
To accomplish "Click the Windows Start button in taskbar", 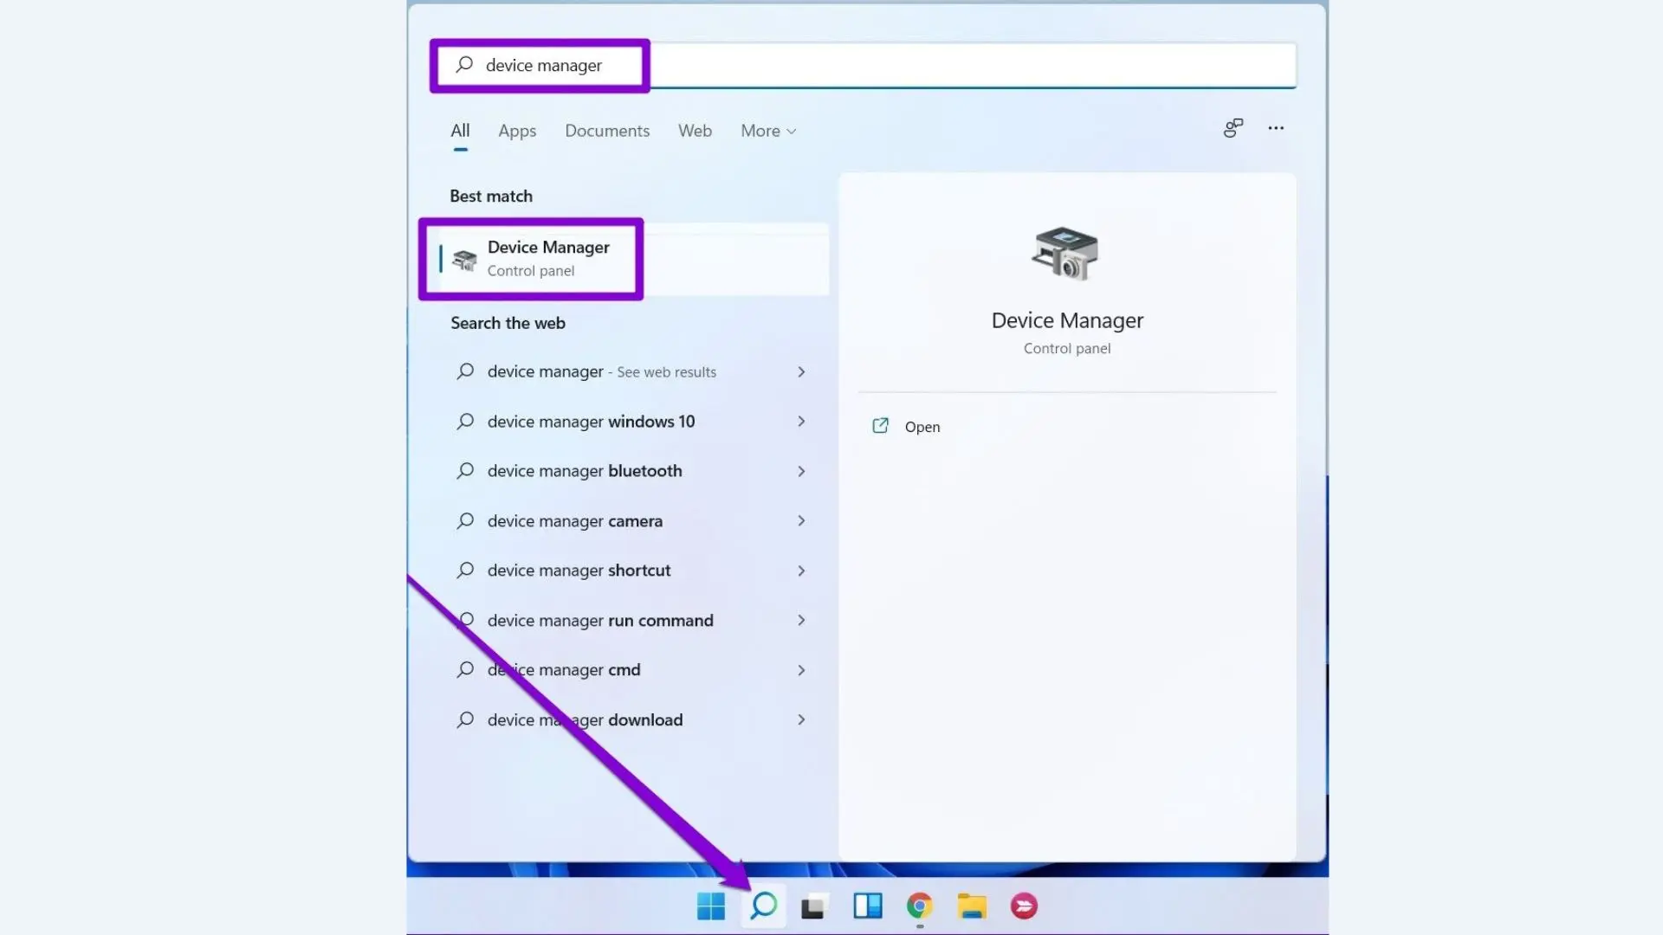I will pos(710,906).
